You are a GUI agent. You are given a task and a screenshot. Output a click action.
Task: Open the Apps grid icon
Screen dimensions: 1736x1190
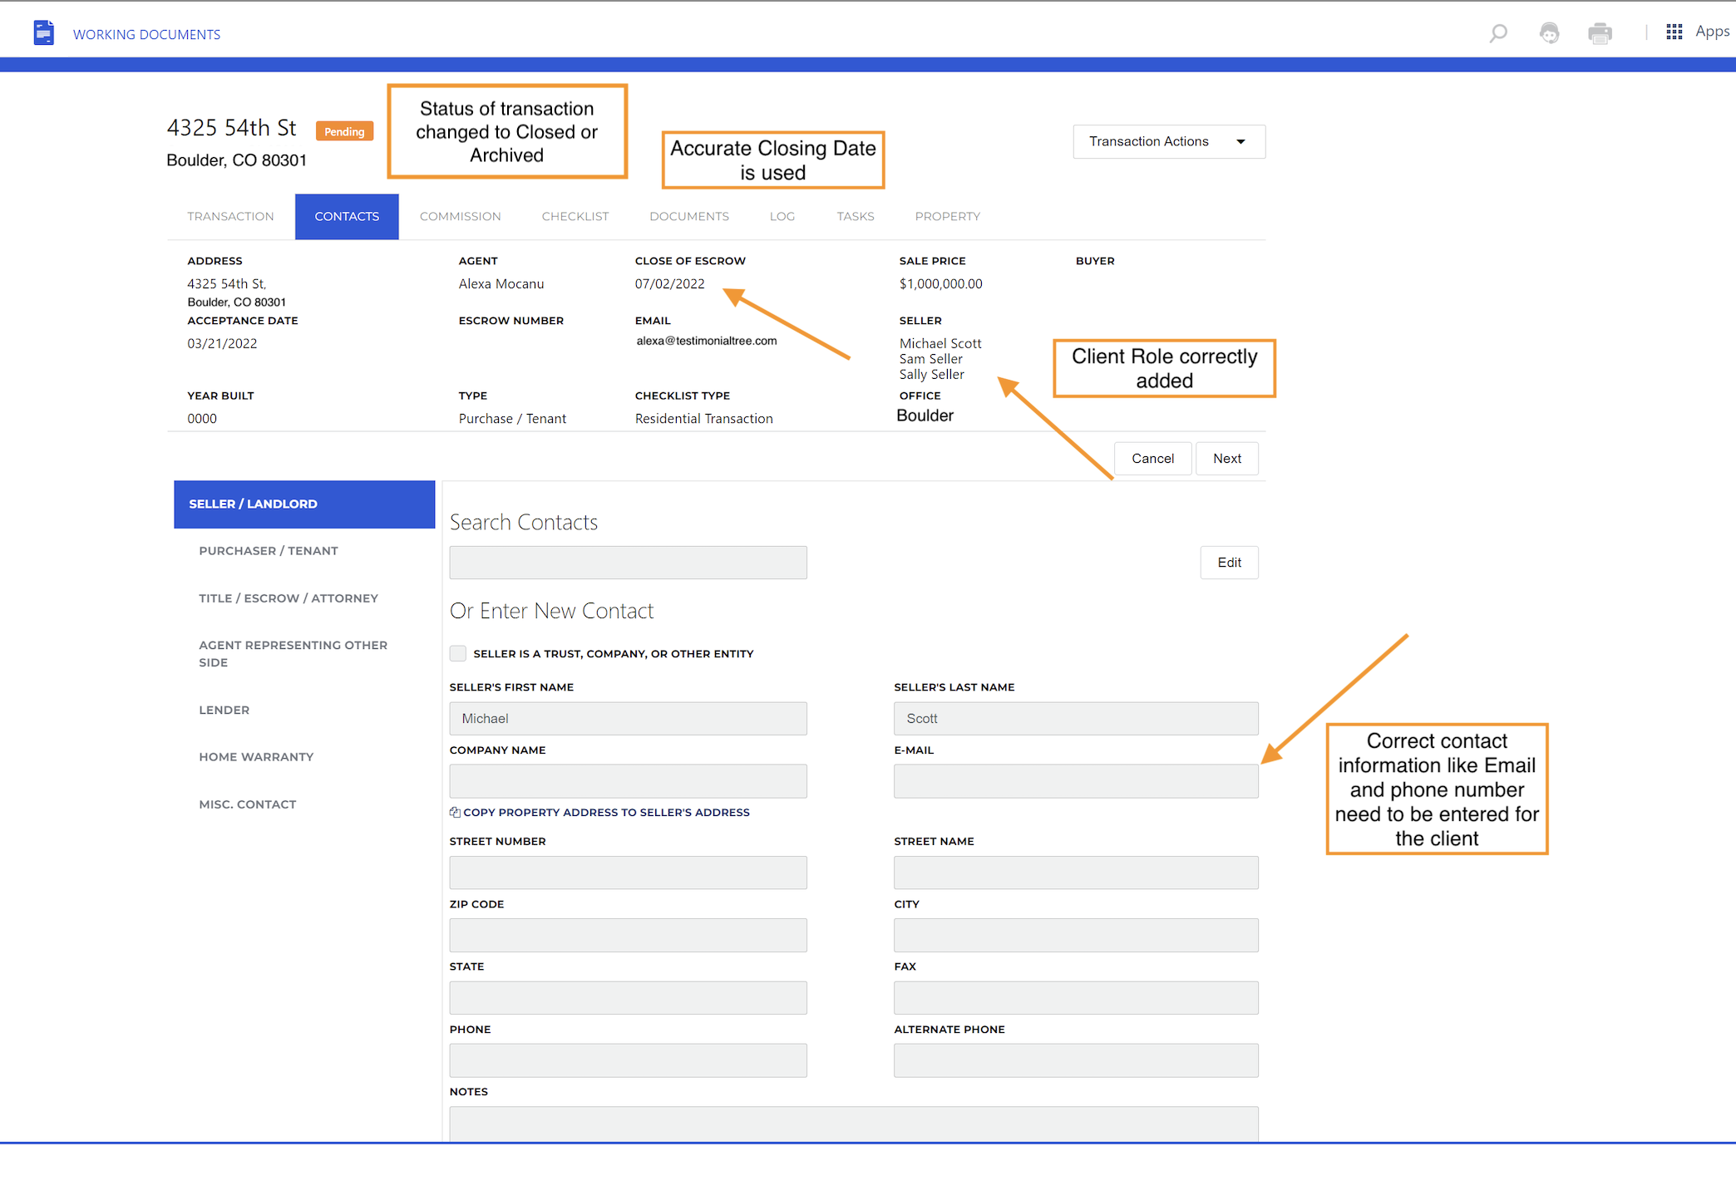pos(1674,32)
